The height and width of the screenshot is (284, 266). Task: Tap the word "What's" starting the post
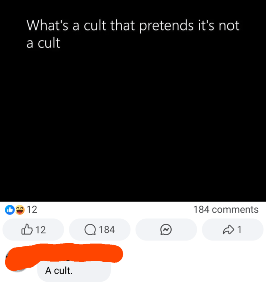[x=48, y=25]
